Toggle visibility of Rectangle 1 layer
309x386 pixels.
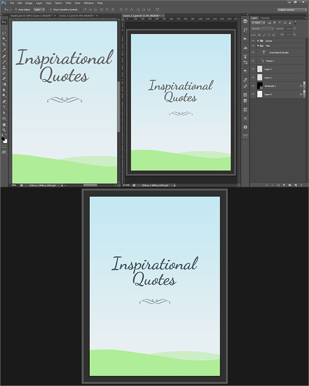click(x=253, y=86)
